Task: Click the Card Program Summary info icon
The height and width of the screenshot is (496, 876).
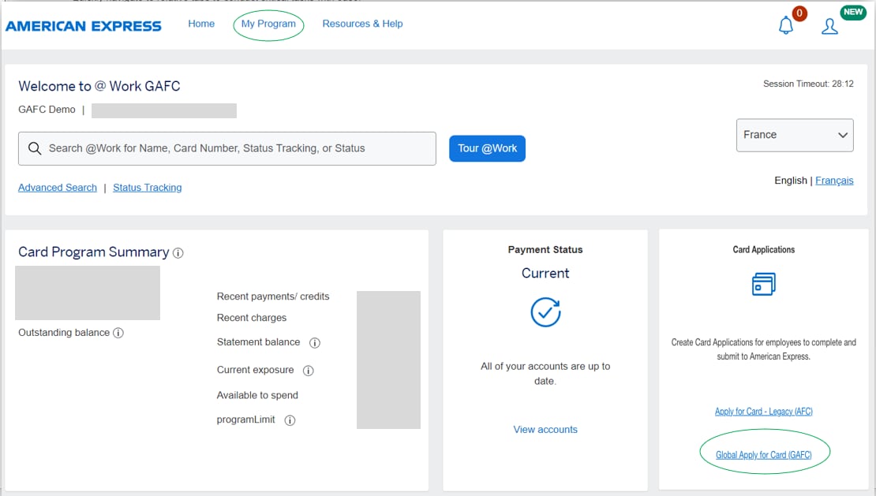Action: (178, 253)
